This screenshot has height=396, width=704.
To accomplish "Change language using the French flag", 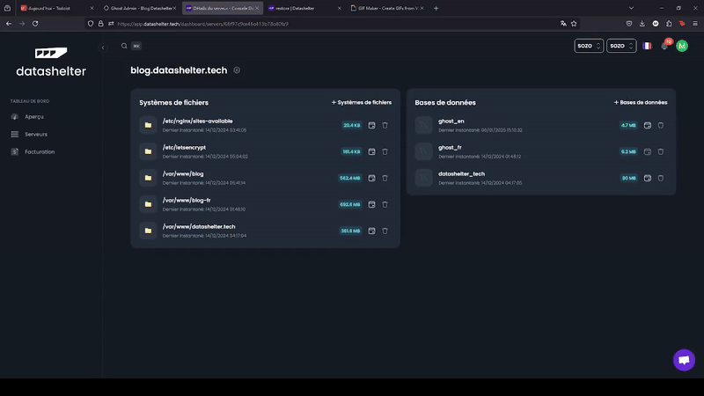I will [x=648, y=46].
